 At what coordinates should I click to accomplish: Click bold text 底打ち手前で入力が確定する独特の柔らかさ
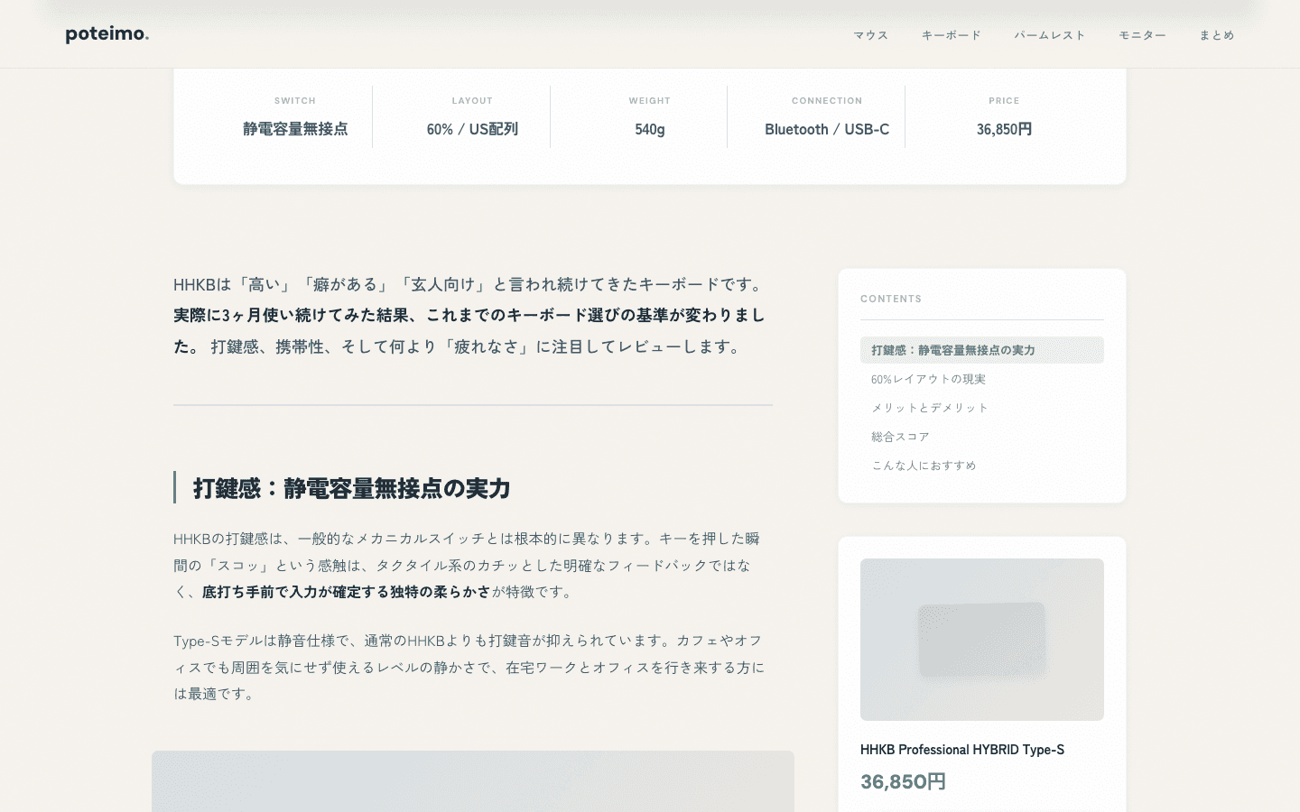(x=347, y=592)
